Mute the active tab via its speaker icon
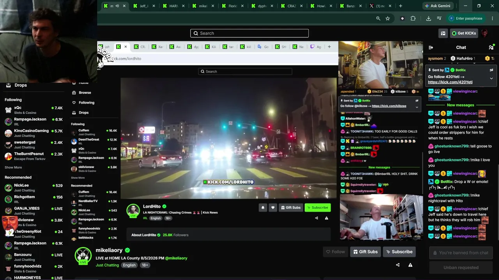The image size is (499, 280). (117, 6)
